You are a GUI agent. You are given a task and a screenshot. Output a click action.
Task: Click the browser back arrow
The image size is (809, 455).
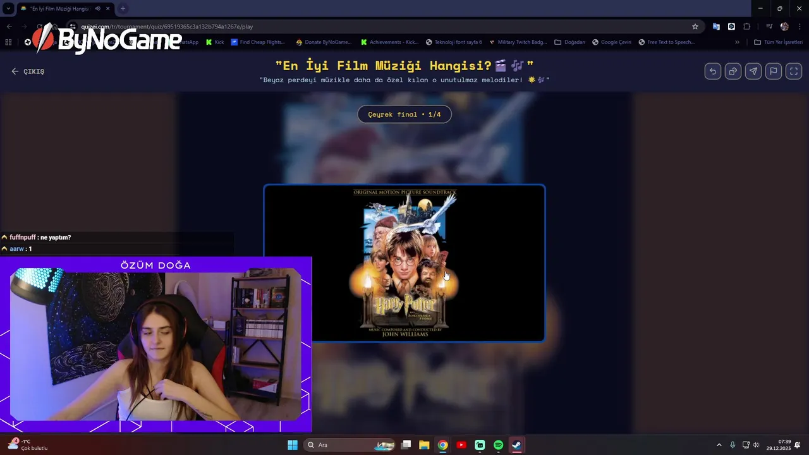coord(9,27)
